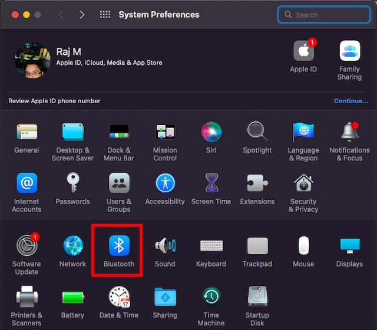The height and width of the screenshot is (330, 377).
Task: Click Continue to review phone number
Action: click(x=351, y=101)
